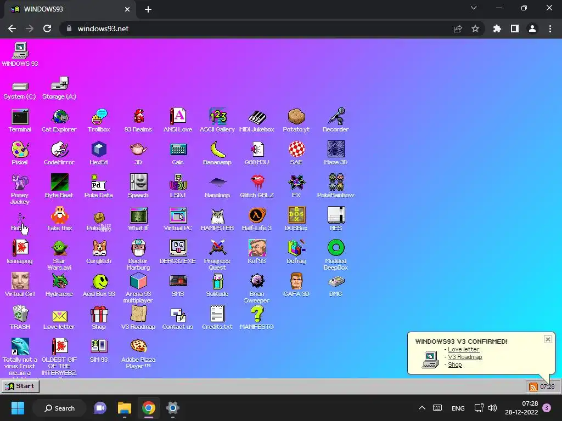Reload the windows93.net page
Viewport: 562px width, 421px height.
[47, 29]
